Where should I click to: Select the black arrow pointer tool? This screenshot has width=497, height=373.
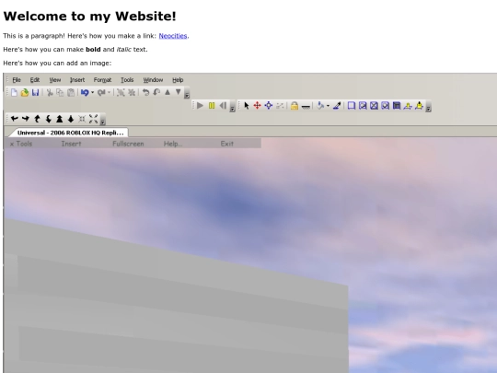247,106
